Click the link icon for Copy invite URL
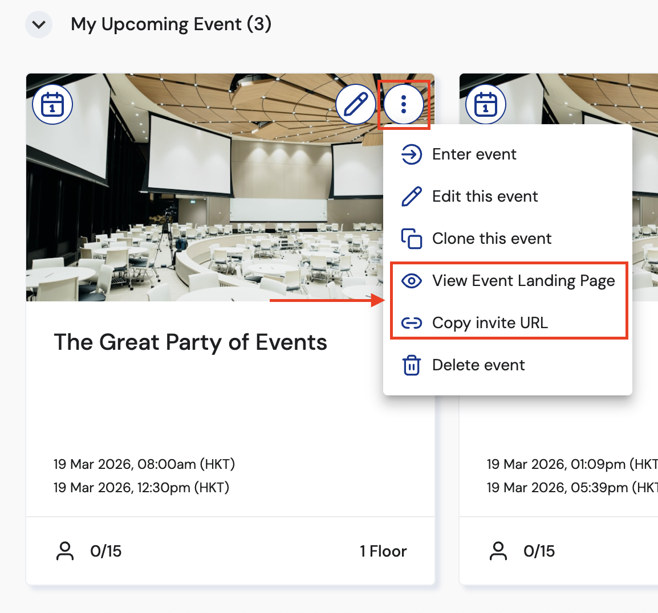Image resolution: width=658 pixels, height=613 pixels. (412, 323)
